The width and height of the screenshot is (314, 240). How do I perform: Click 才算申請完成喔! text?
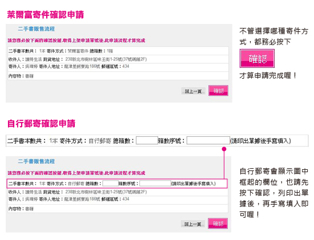point(268,76)
